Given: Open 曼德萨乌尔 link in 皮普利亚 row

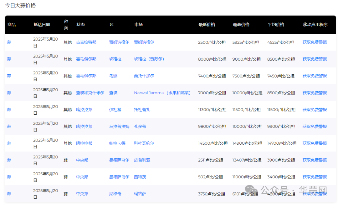Looking at the screenshot, I should (x=119, y=160).
